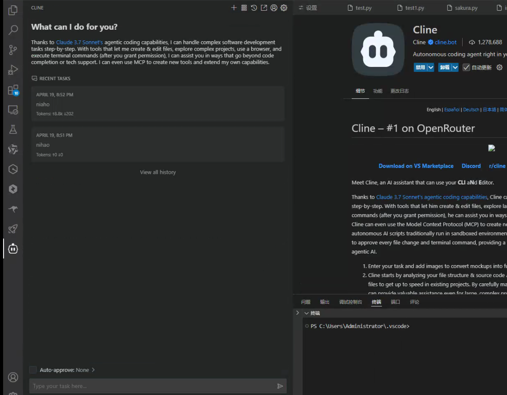507x395 pixels.
Task: Switch to the 设置 settings editor tab
Action: click(x=308, y=8)
